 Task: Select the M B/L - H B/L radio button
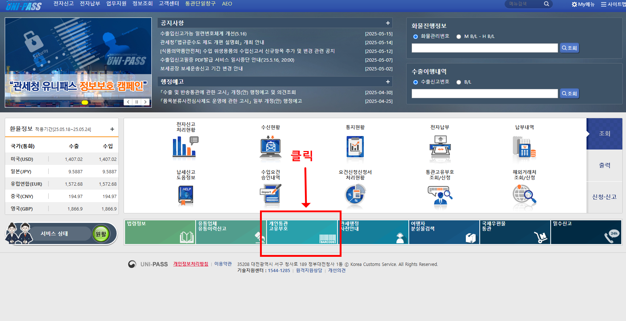click(459, 36)
